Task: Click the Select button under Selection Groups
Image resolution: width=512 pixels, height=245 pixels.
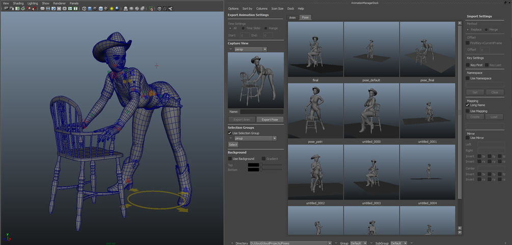Action: click(x=233, y=144)
